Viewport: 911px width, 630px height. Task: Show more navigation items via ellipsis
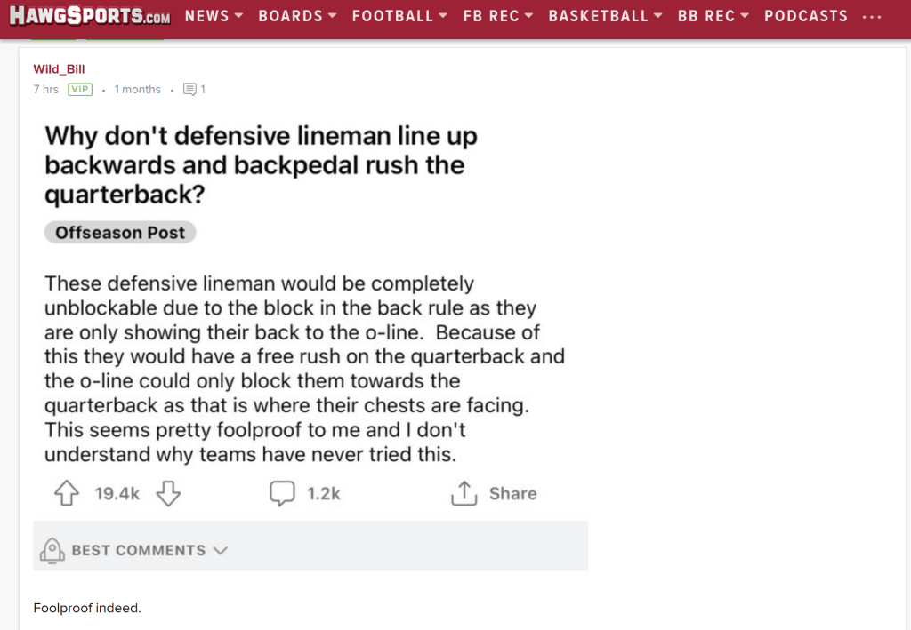click(x=873, y=16)
